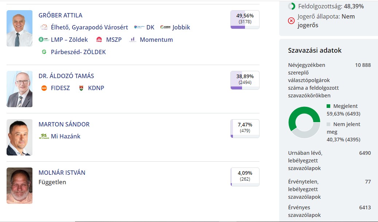The height and width of the screenshot is (222, 378).
Task: Click the FIDESZ orange logo icon
Action: (x=44, y=88)
